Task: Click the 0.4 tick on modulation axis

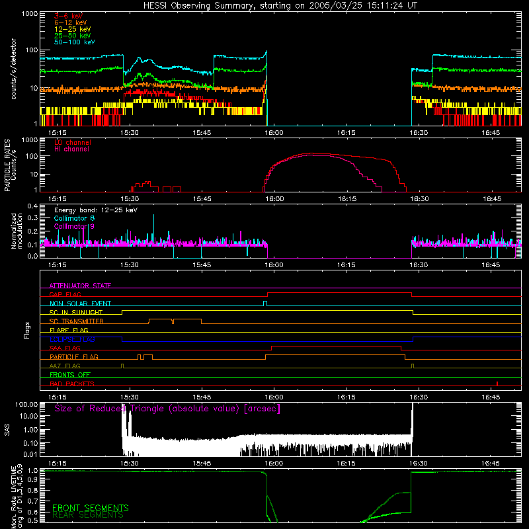Action: pyautogui.click(x=32, y=206)
